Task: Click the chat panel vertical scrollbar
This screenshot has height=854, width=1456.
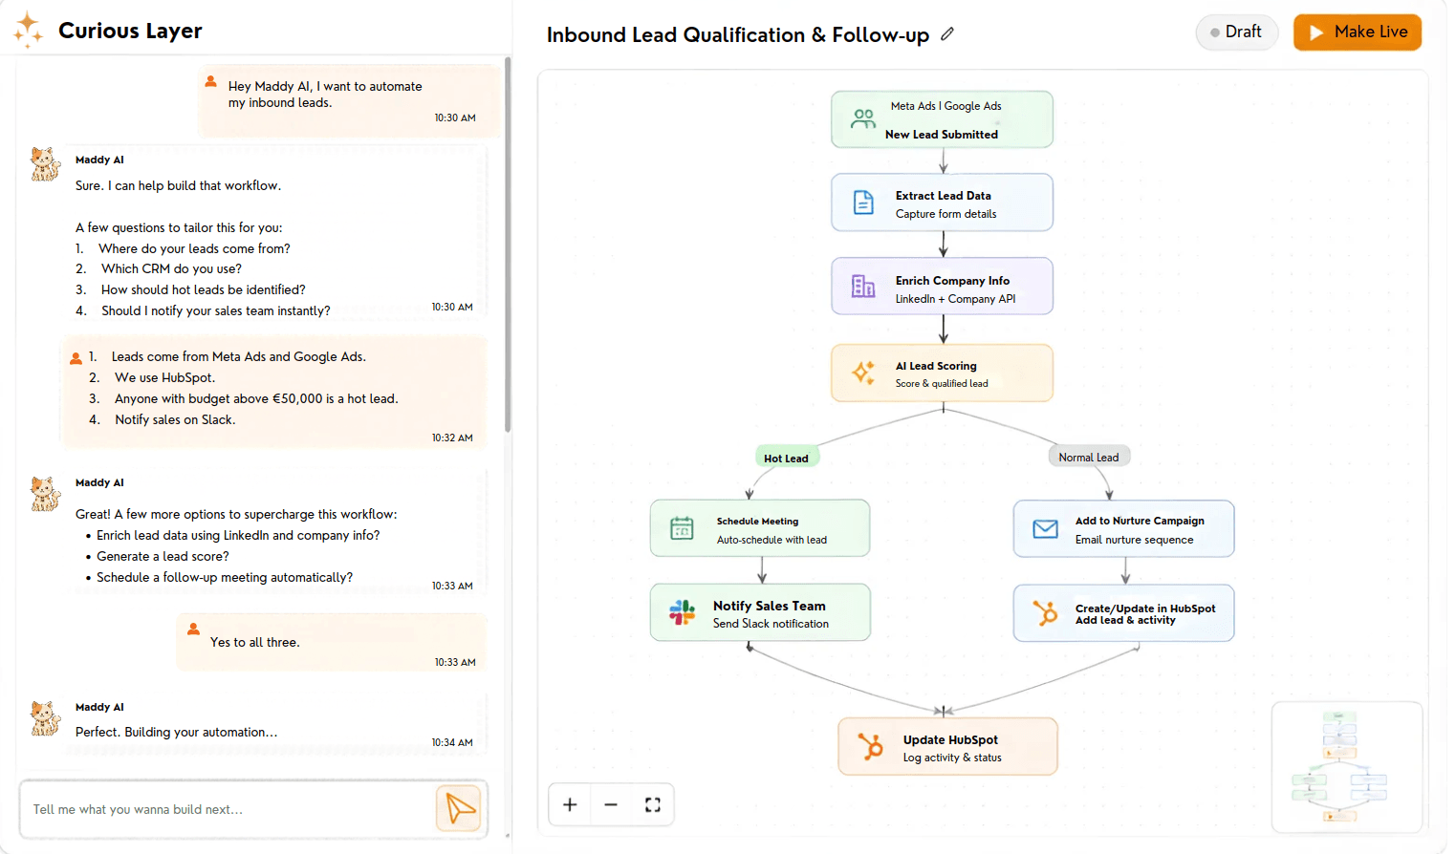Action: [x=507, y=245]
